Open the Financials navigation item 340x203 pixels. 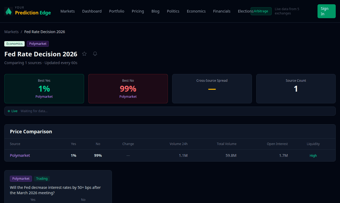click(x=222, y=11)
